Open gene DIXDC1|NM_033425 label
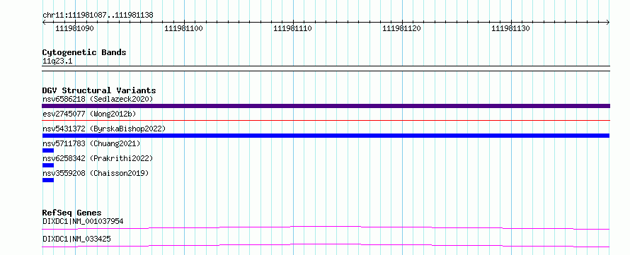Screen dimensions: 630x255 (76, 239)
